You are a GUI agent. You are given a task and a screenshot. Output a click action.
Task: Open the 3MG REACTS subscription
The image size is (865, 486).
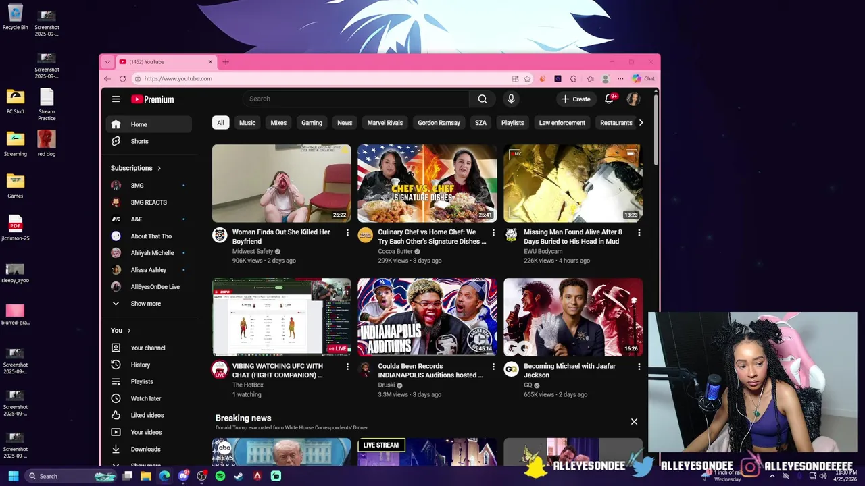(x=149, y=202)
